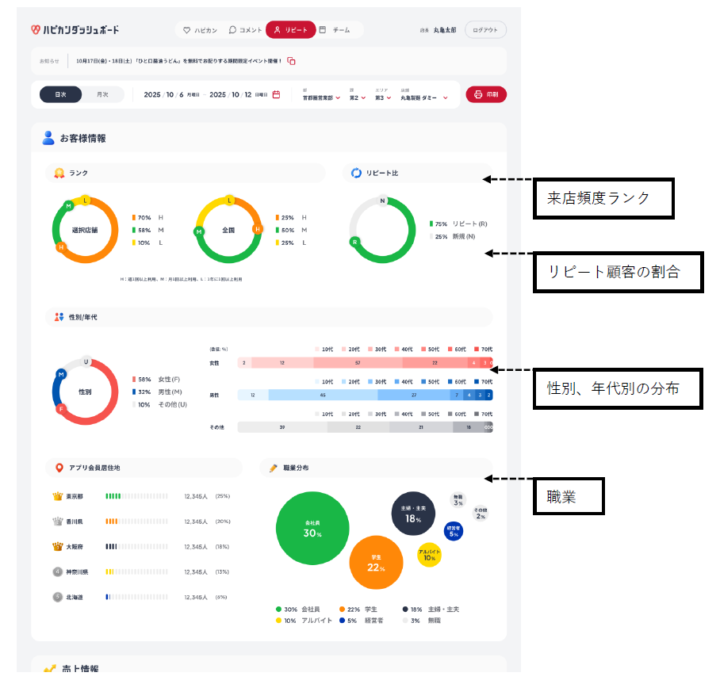Click the ログアウト button
Image resolution: width=720 pixels, height=684 pixels.
pos(485,30)
